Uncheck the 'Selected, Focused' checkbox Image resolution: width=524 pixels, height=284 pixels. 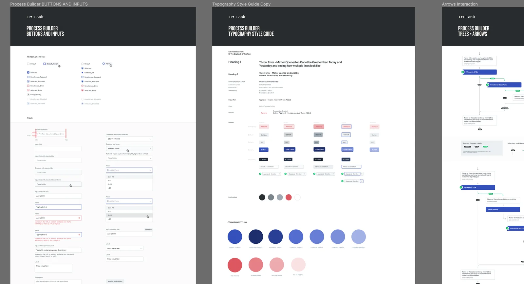click(x=28, y=81)
